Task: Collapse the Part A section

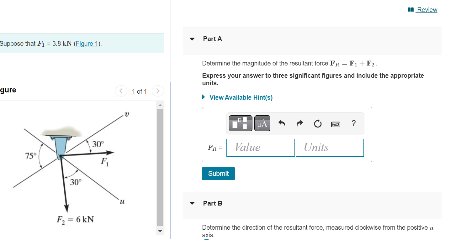Action: tap(192, 39)
